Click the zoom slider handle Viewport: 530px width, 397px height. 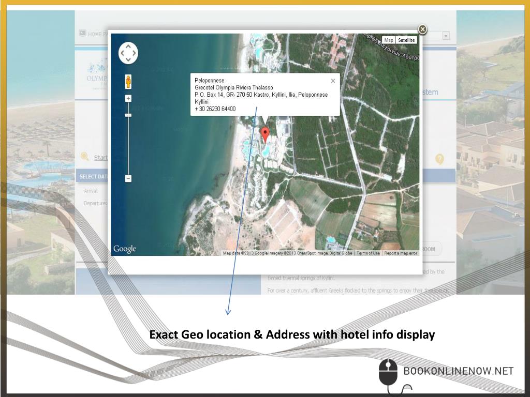pos(128,115)
